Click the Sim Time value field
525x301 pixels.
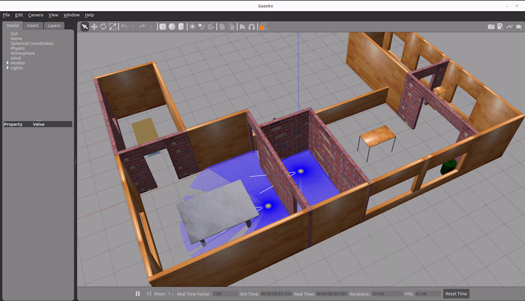[x=276, y=294]
